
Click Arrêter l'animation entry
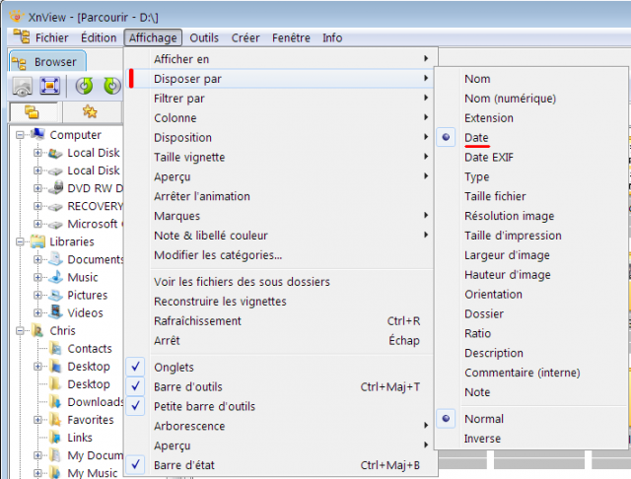pos(280,196)
